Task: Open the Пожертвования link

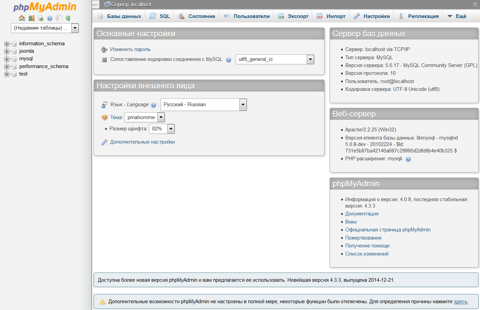Action: pos(363,238)
